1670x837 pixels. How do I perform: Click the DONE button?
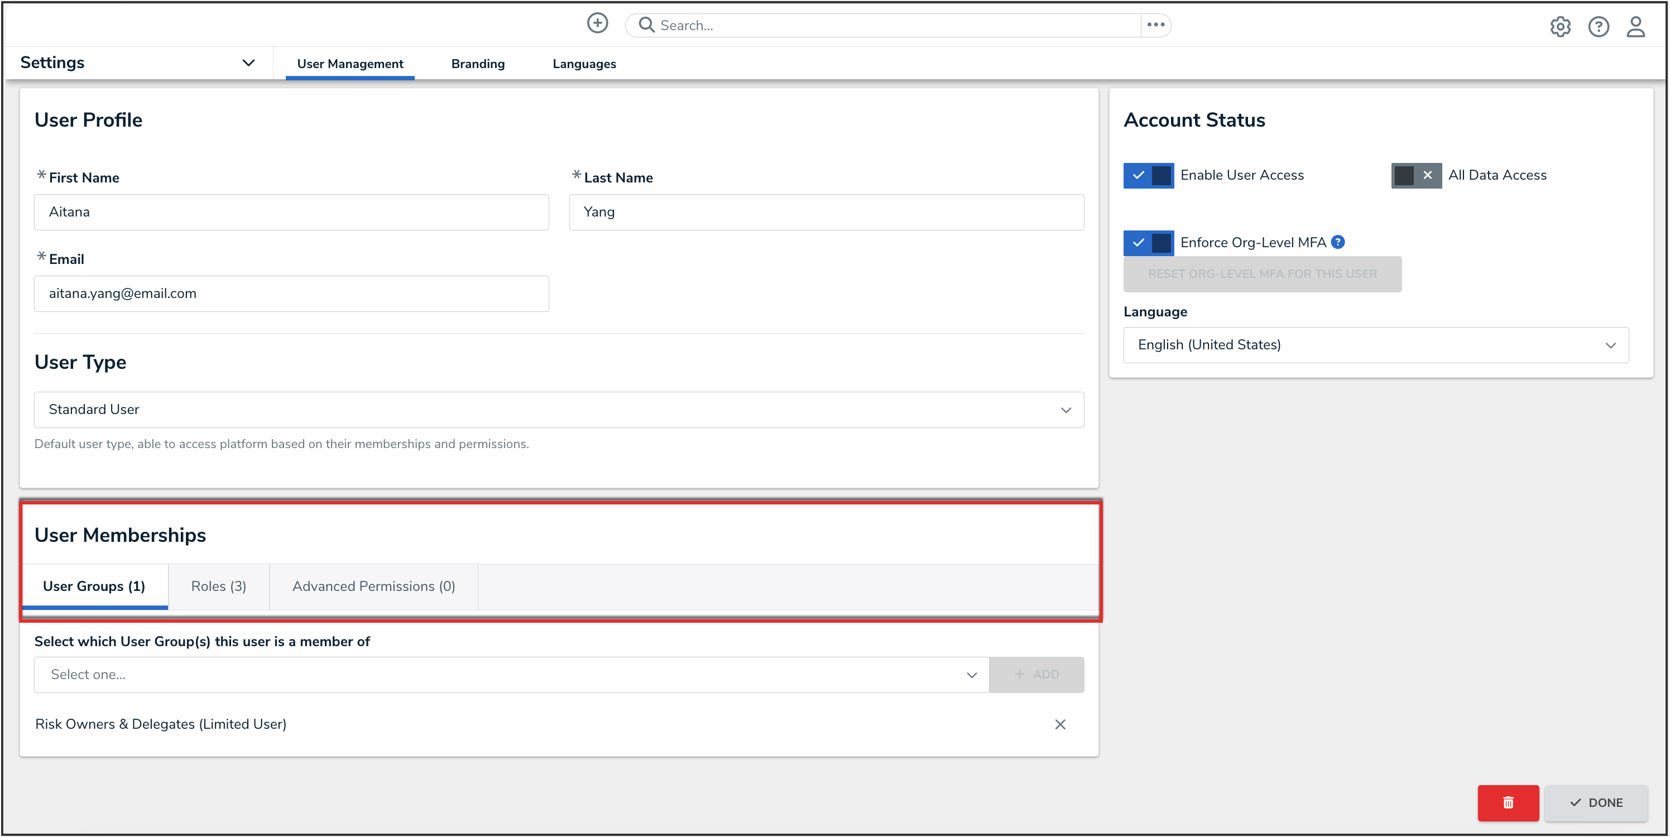[1595, 802]
